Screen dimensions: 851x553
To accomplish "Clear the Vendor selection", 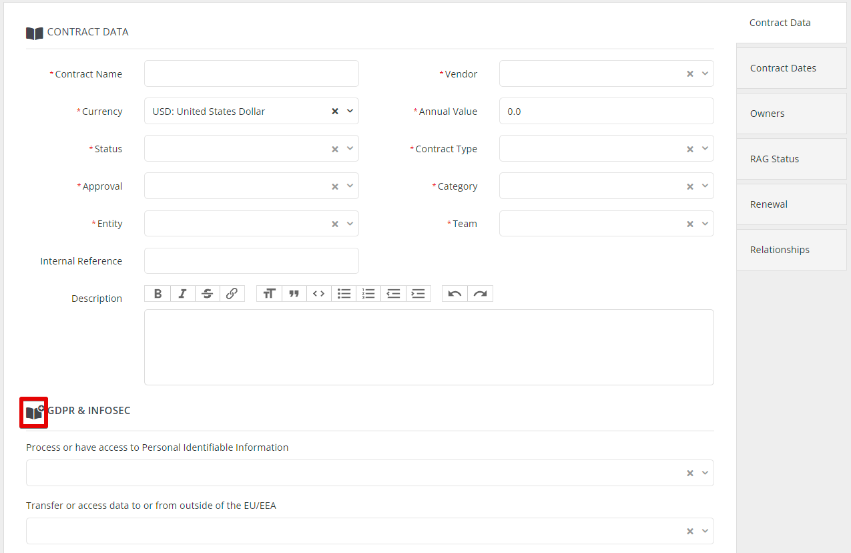I will [690, 74].
